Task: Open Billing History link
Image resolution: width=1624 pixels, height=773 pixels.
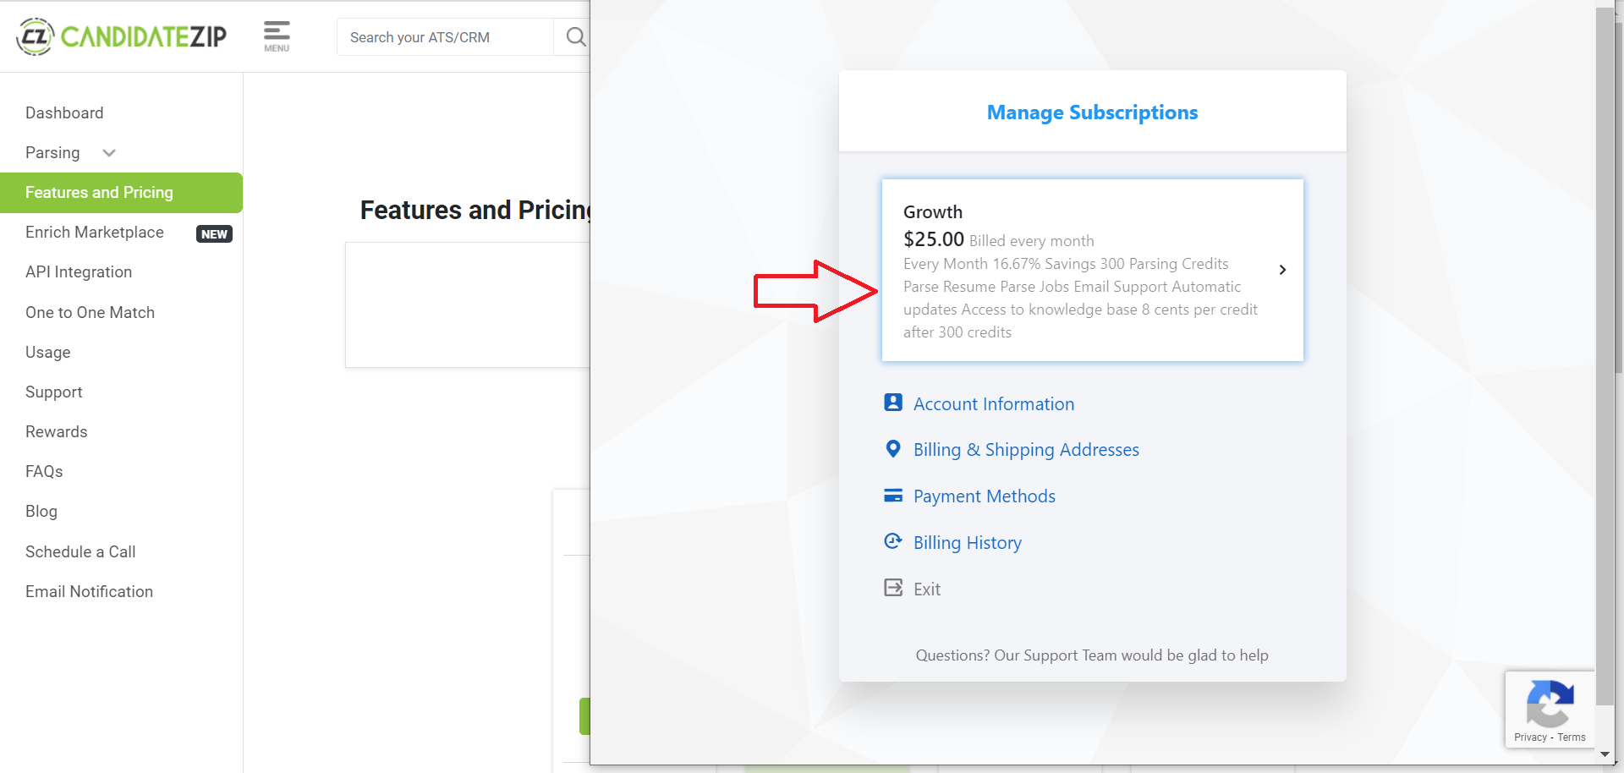Action: tap(968, 543)
